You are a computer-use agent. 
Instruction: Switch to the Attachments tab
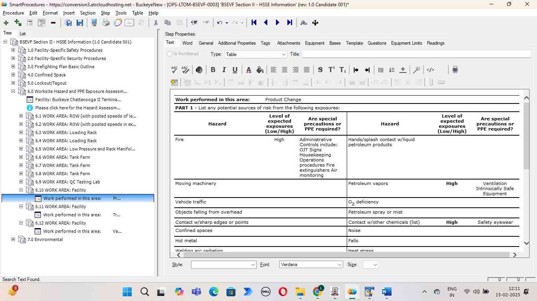[x=289, y=43]
